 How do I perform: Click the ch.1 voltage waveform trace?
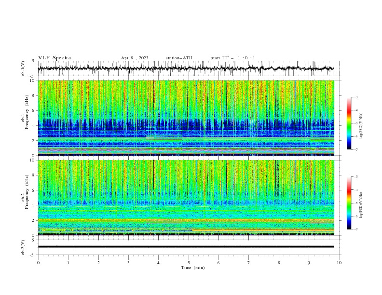(x=186, y=68)
